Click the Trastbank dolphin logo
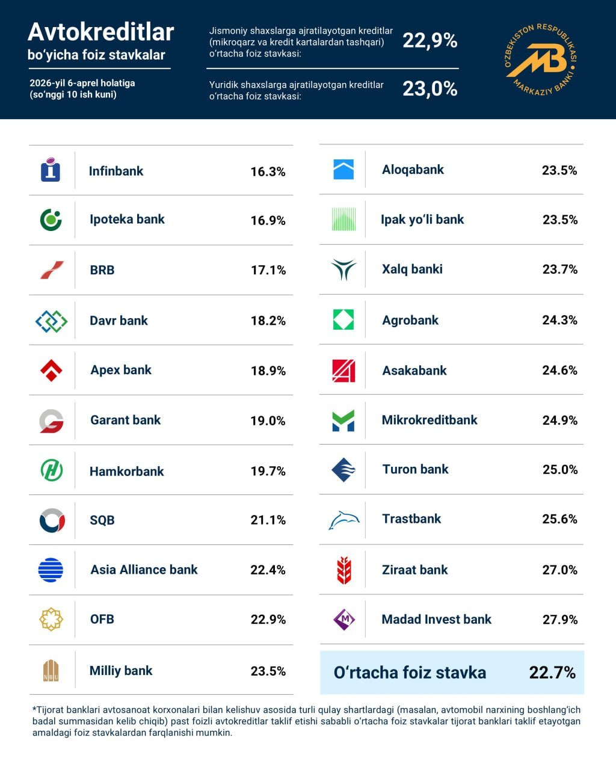The height and width of the screenshot is (770, 616). point(343,519)
